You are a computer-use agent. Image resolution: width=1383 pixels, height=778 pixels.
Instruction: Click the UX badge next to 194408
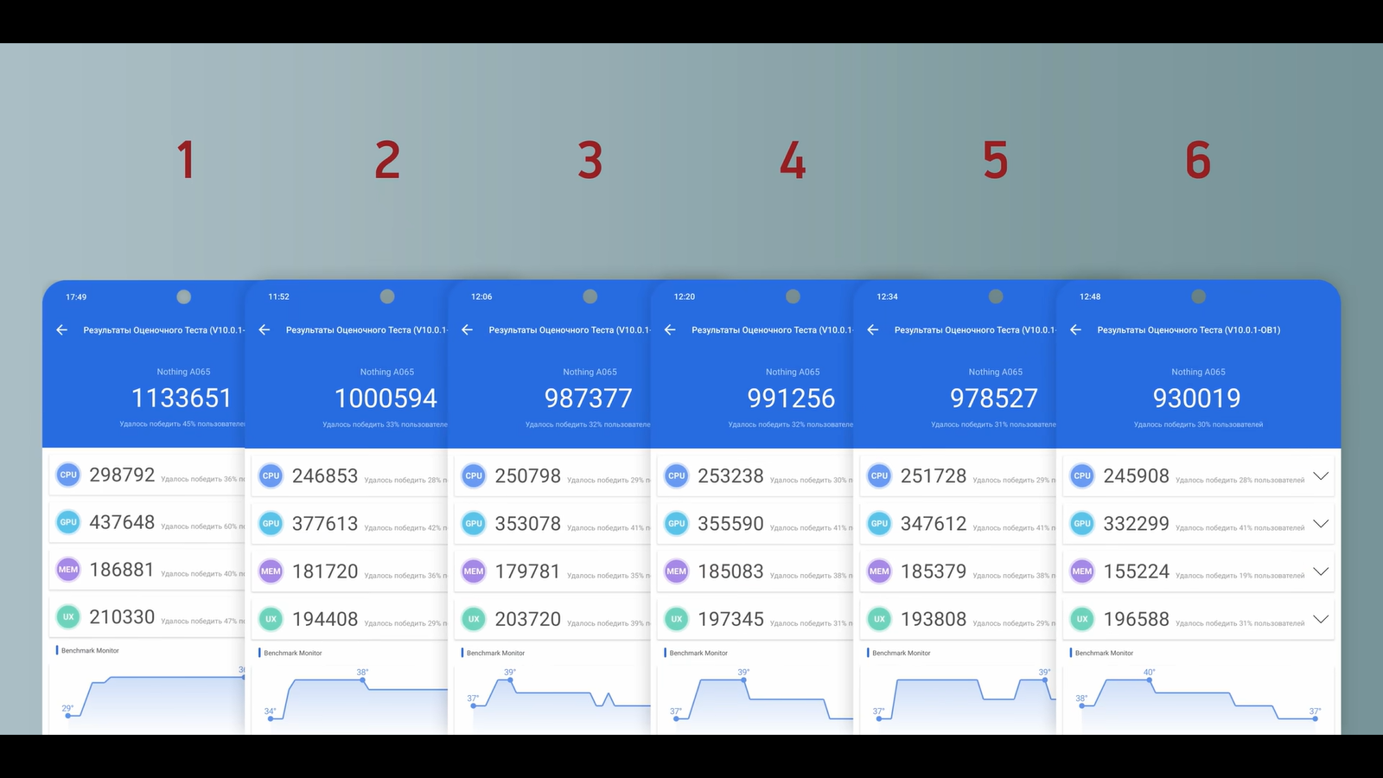[x=271, y=619]
